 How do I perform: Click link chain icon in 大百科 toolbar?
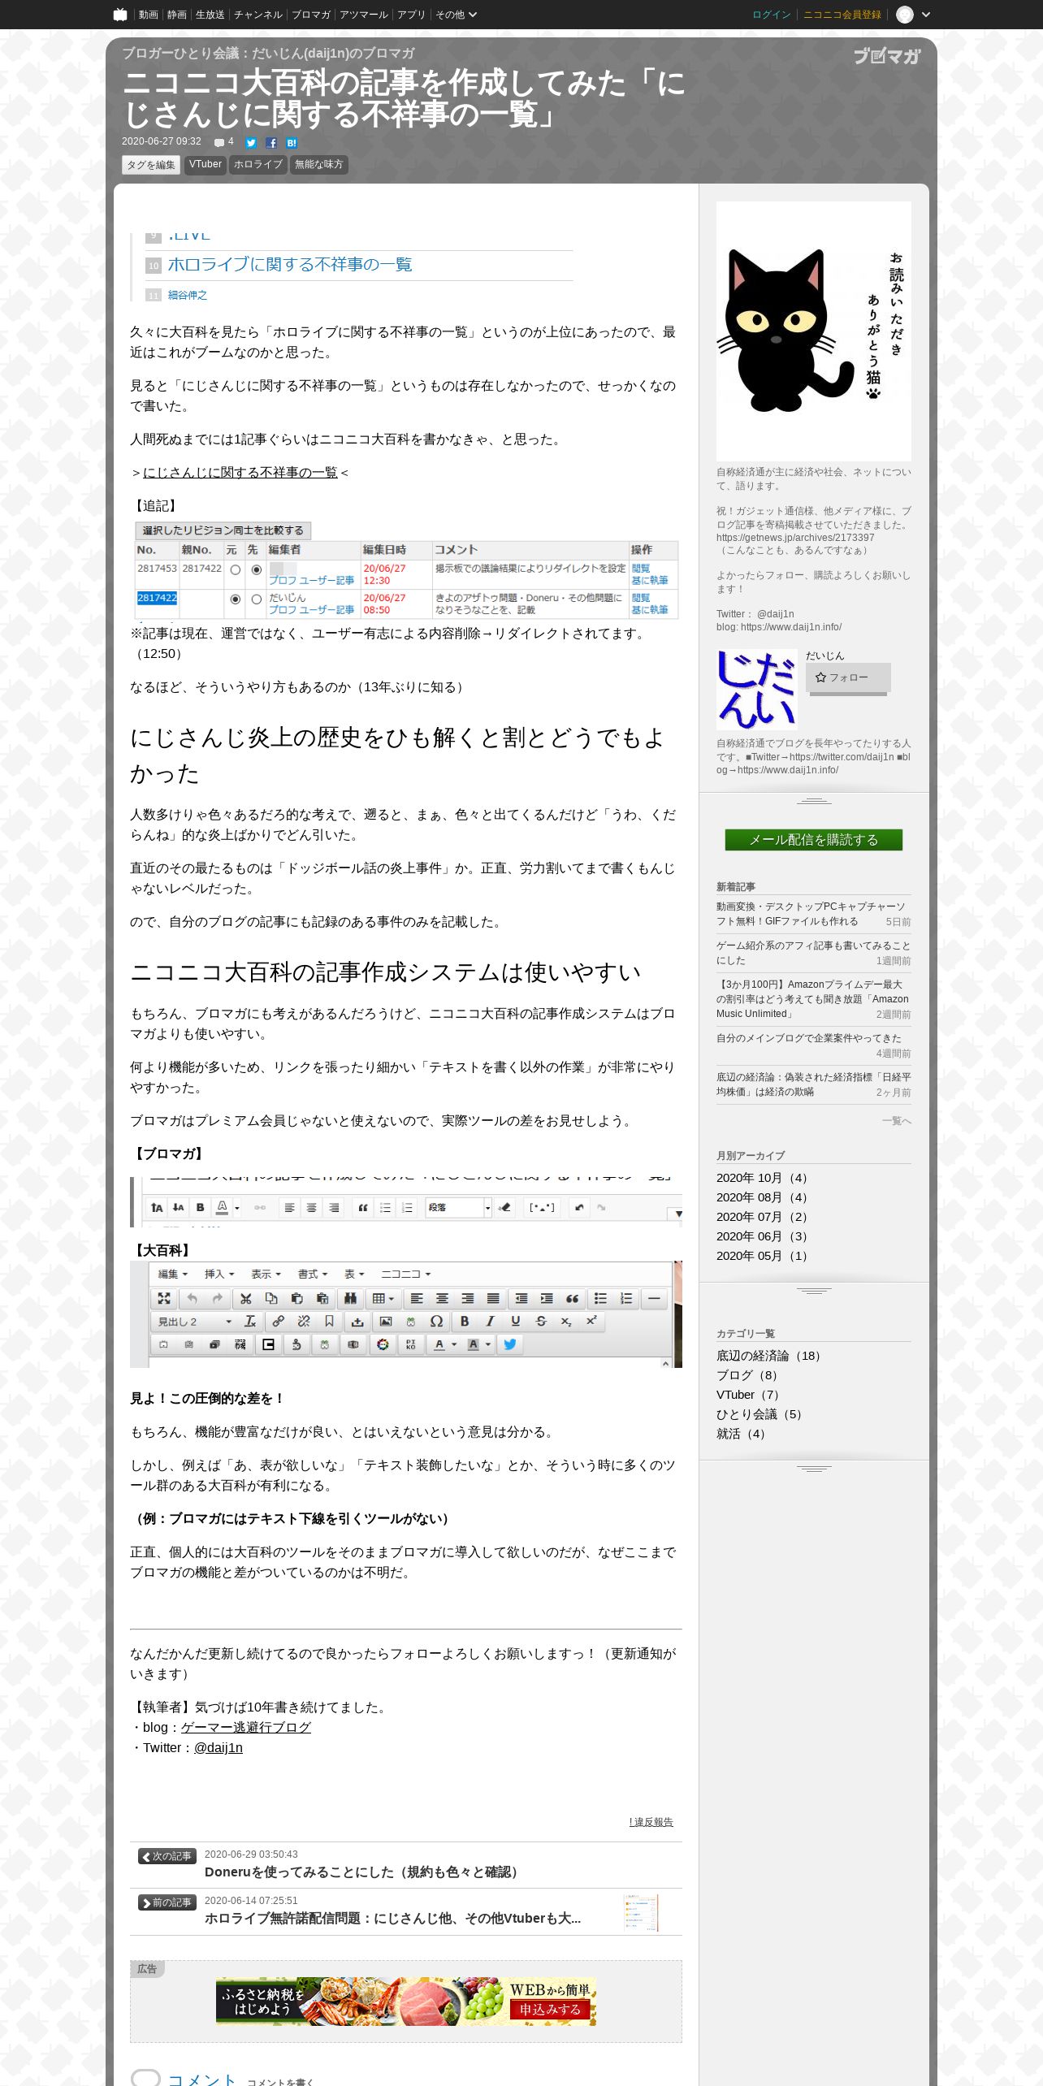point(278,1321)
